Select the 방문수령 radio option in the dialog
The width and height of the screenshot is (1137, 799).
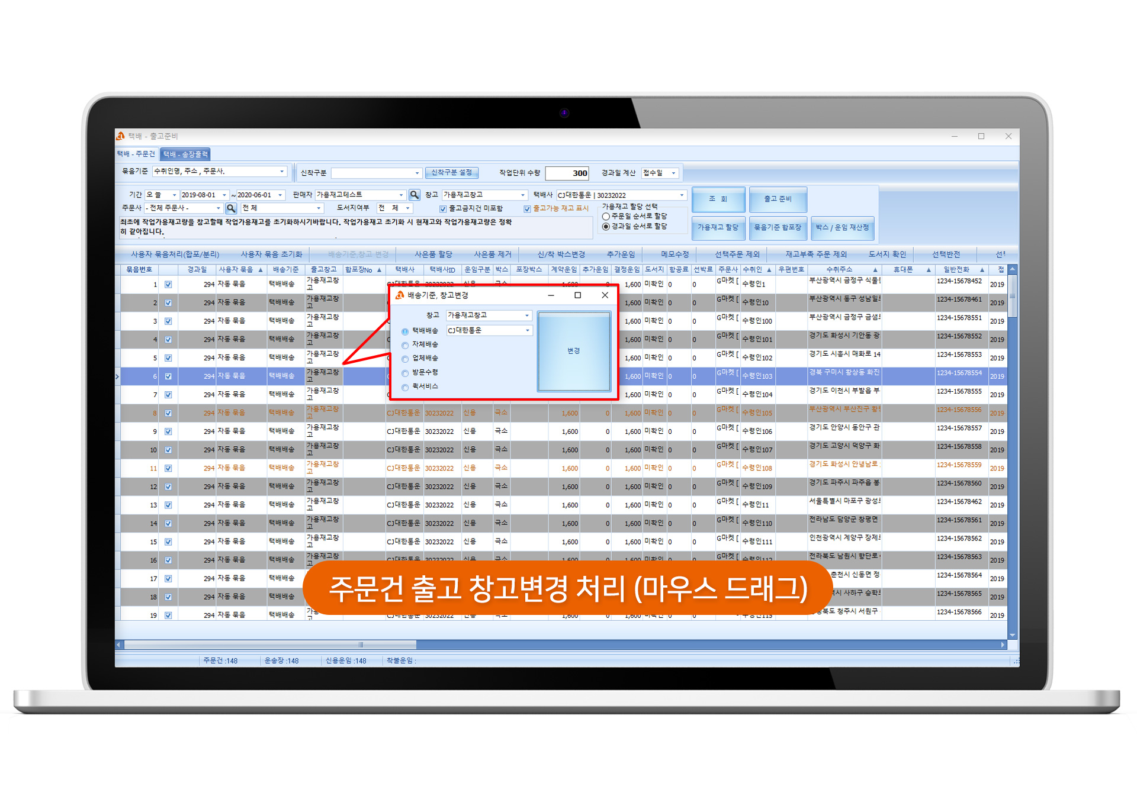405,373
